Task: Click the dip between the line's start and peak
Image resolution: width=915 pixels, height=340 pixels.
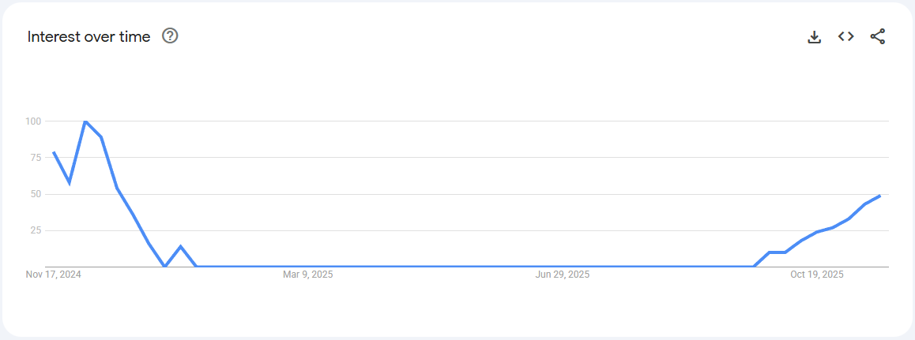Action: [x=70, y=182]
